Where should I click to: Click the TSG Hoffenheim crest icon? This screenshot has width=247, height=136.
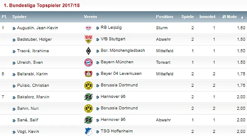88,131
